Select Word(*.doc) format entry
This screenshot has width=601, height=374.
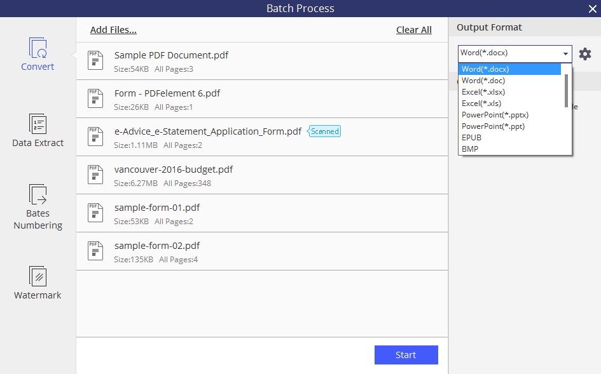pyautogui.click(x=483, y=81)
